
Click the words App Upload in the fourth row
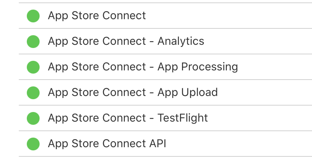coord(188,93)
